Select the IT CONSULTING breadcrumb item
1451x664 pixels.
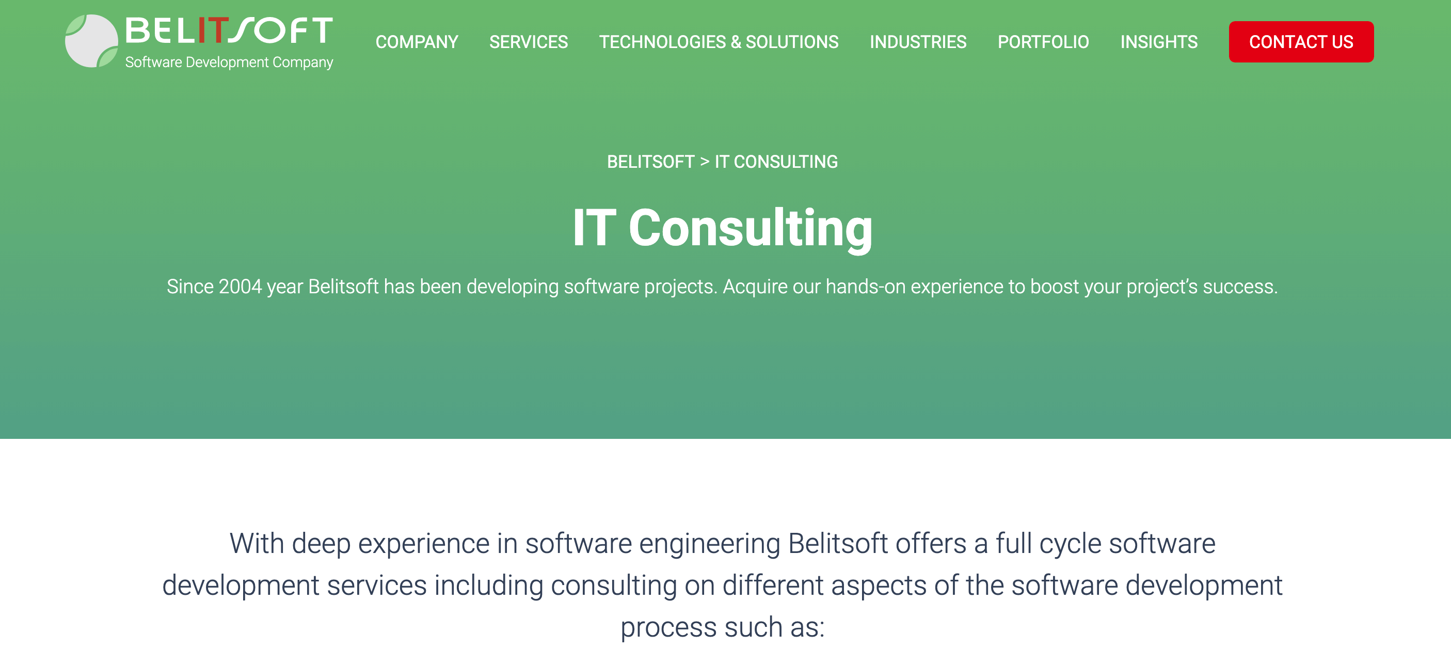(776, 162)
